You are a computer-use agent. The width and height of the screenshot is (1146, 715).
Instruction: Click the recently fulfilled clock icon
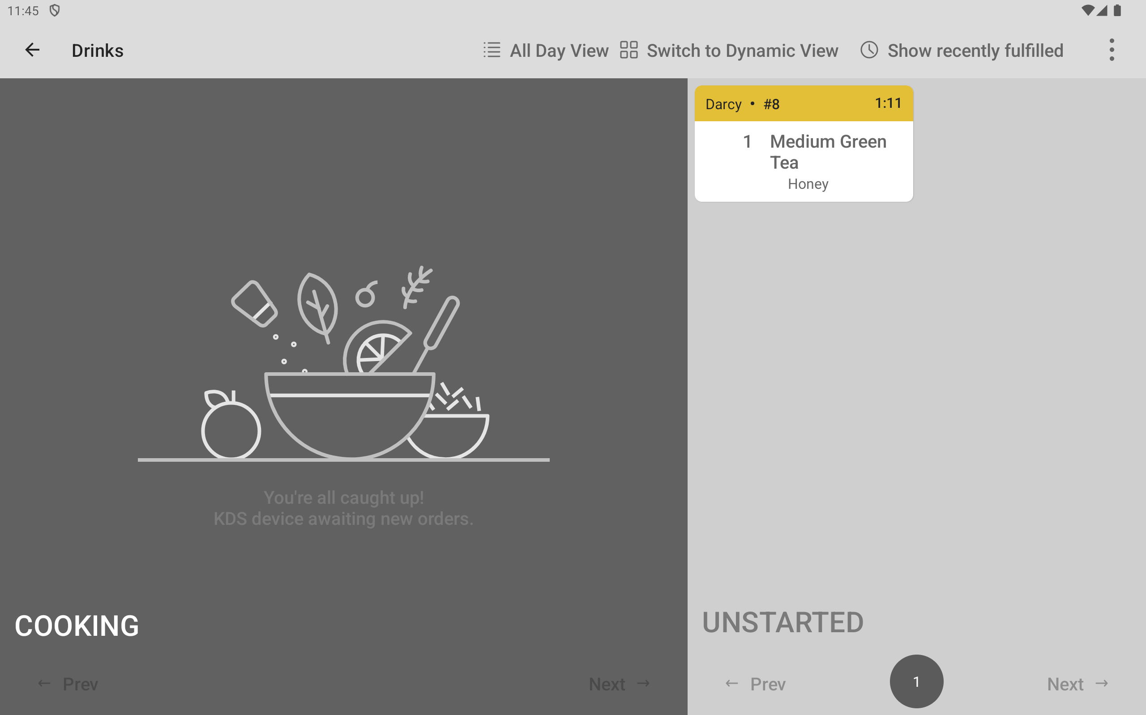[x=869, y=50]
